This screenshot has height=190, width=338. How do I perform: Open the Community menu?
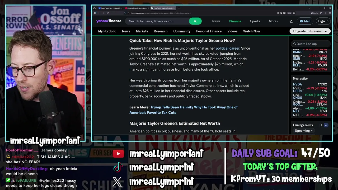[x=182, y=31]
